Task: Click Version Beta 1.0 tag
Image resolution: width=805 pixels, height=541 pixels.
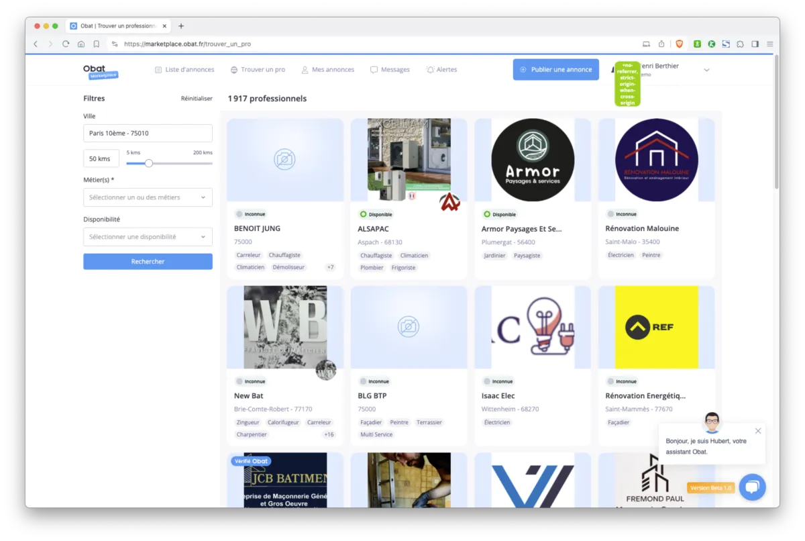Action: 711,488
